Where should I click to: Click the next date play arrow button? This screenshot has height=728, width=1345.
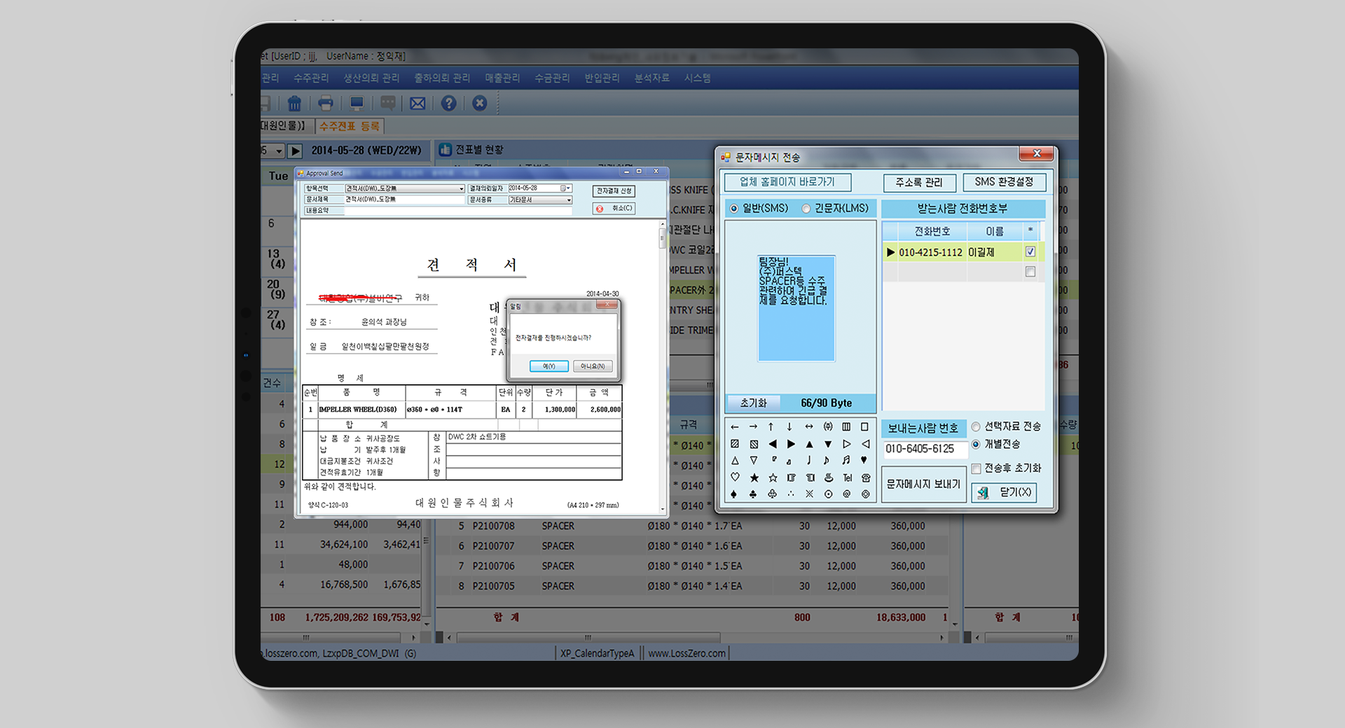[295, 150]
